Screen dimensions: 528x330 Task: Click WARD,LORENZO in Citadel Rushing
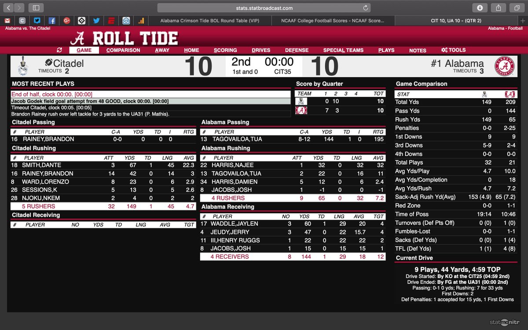click(x=46, y=181)
